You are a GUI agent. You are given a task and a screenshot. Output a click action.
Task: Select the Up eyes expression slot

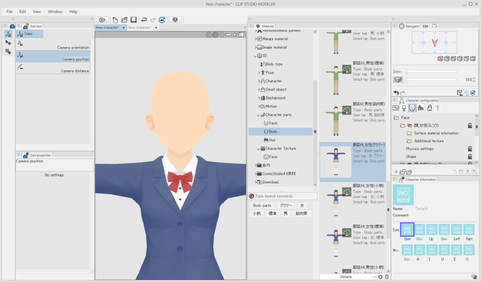click(x=431, y=229)
